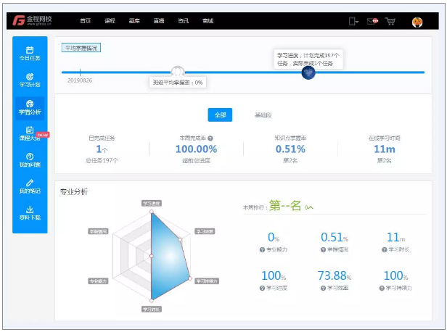
Task: Open the shopping cart icon
Action: click(390, 22)
